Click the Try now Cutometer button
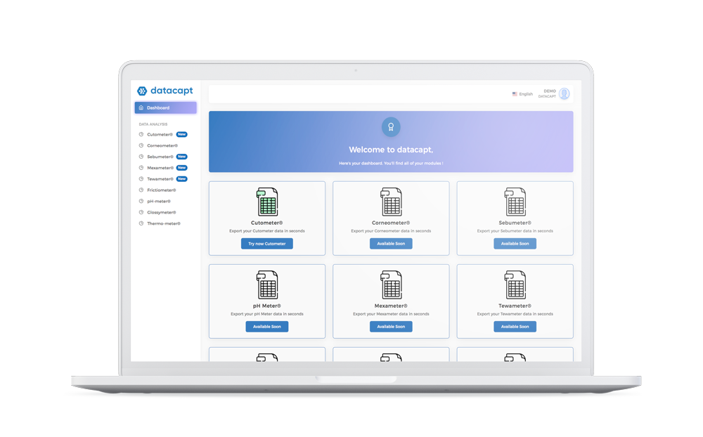703x437 pixels. tap(267, 244)
